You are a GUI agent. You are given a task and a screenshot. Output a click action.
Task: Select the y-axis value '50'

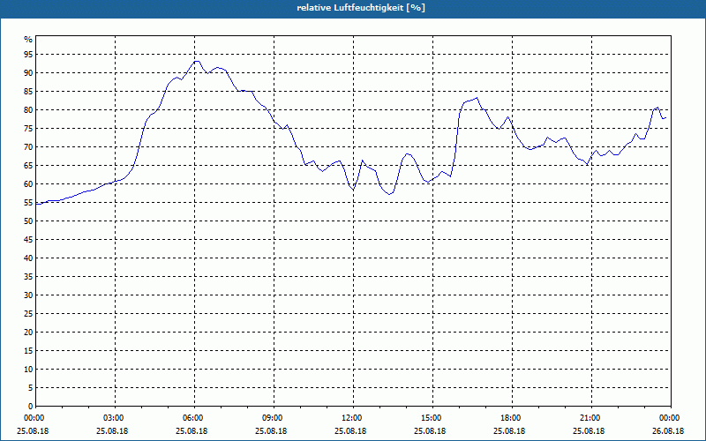tap(28, 221)
